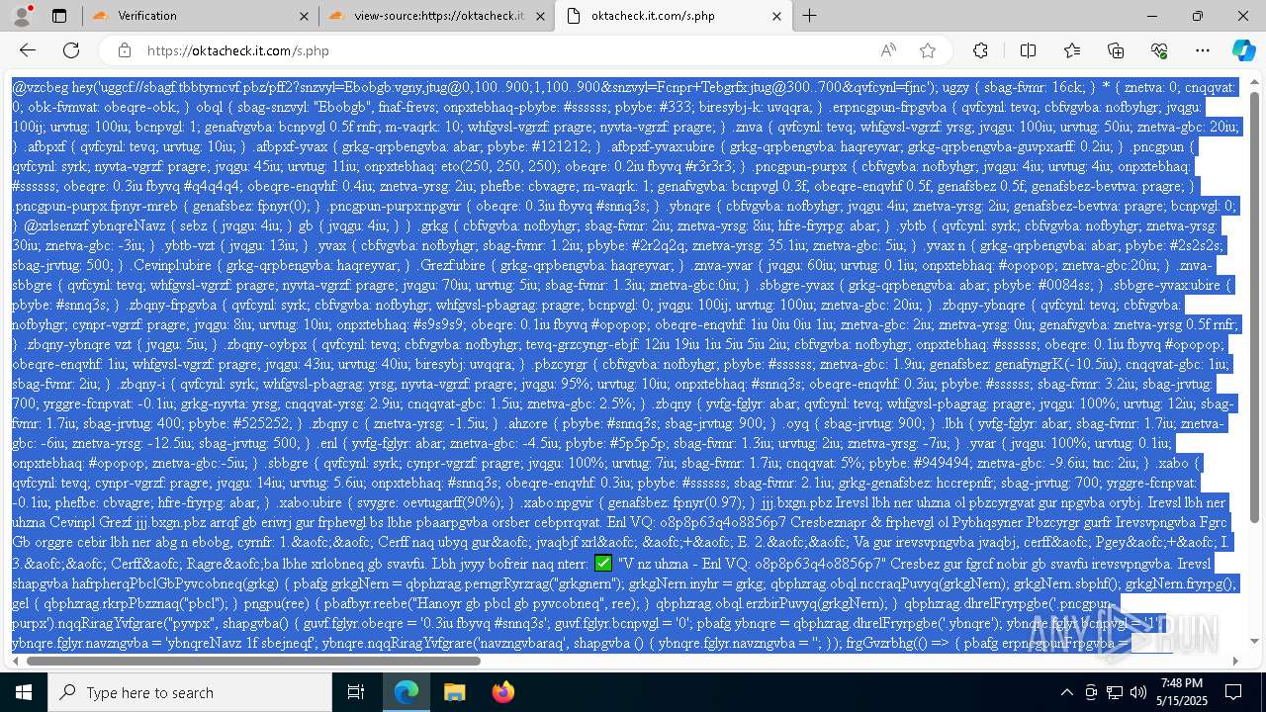Toggle split screen view

(x=1028, y=50)
